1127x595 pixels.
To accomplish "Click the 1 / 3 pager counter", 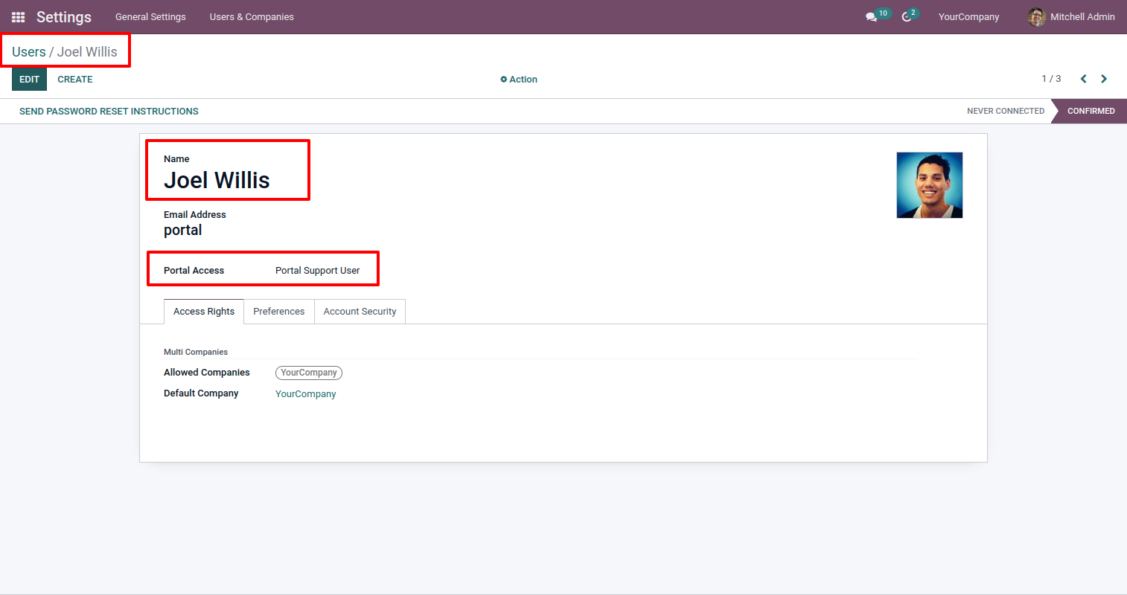I will pyautogui.click(x=1051, y=79).
